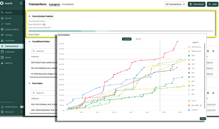This screenshot has width=219, height=129.
Task: Open the All Transactions dropdown
Action: point(175,4)
